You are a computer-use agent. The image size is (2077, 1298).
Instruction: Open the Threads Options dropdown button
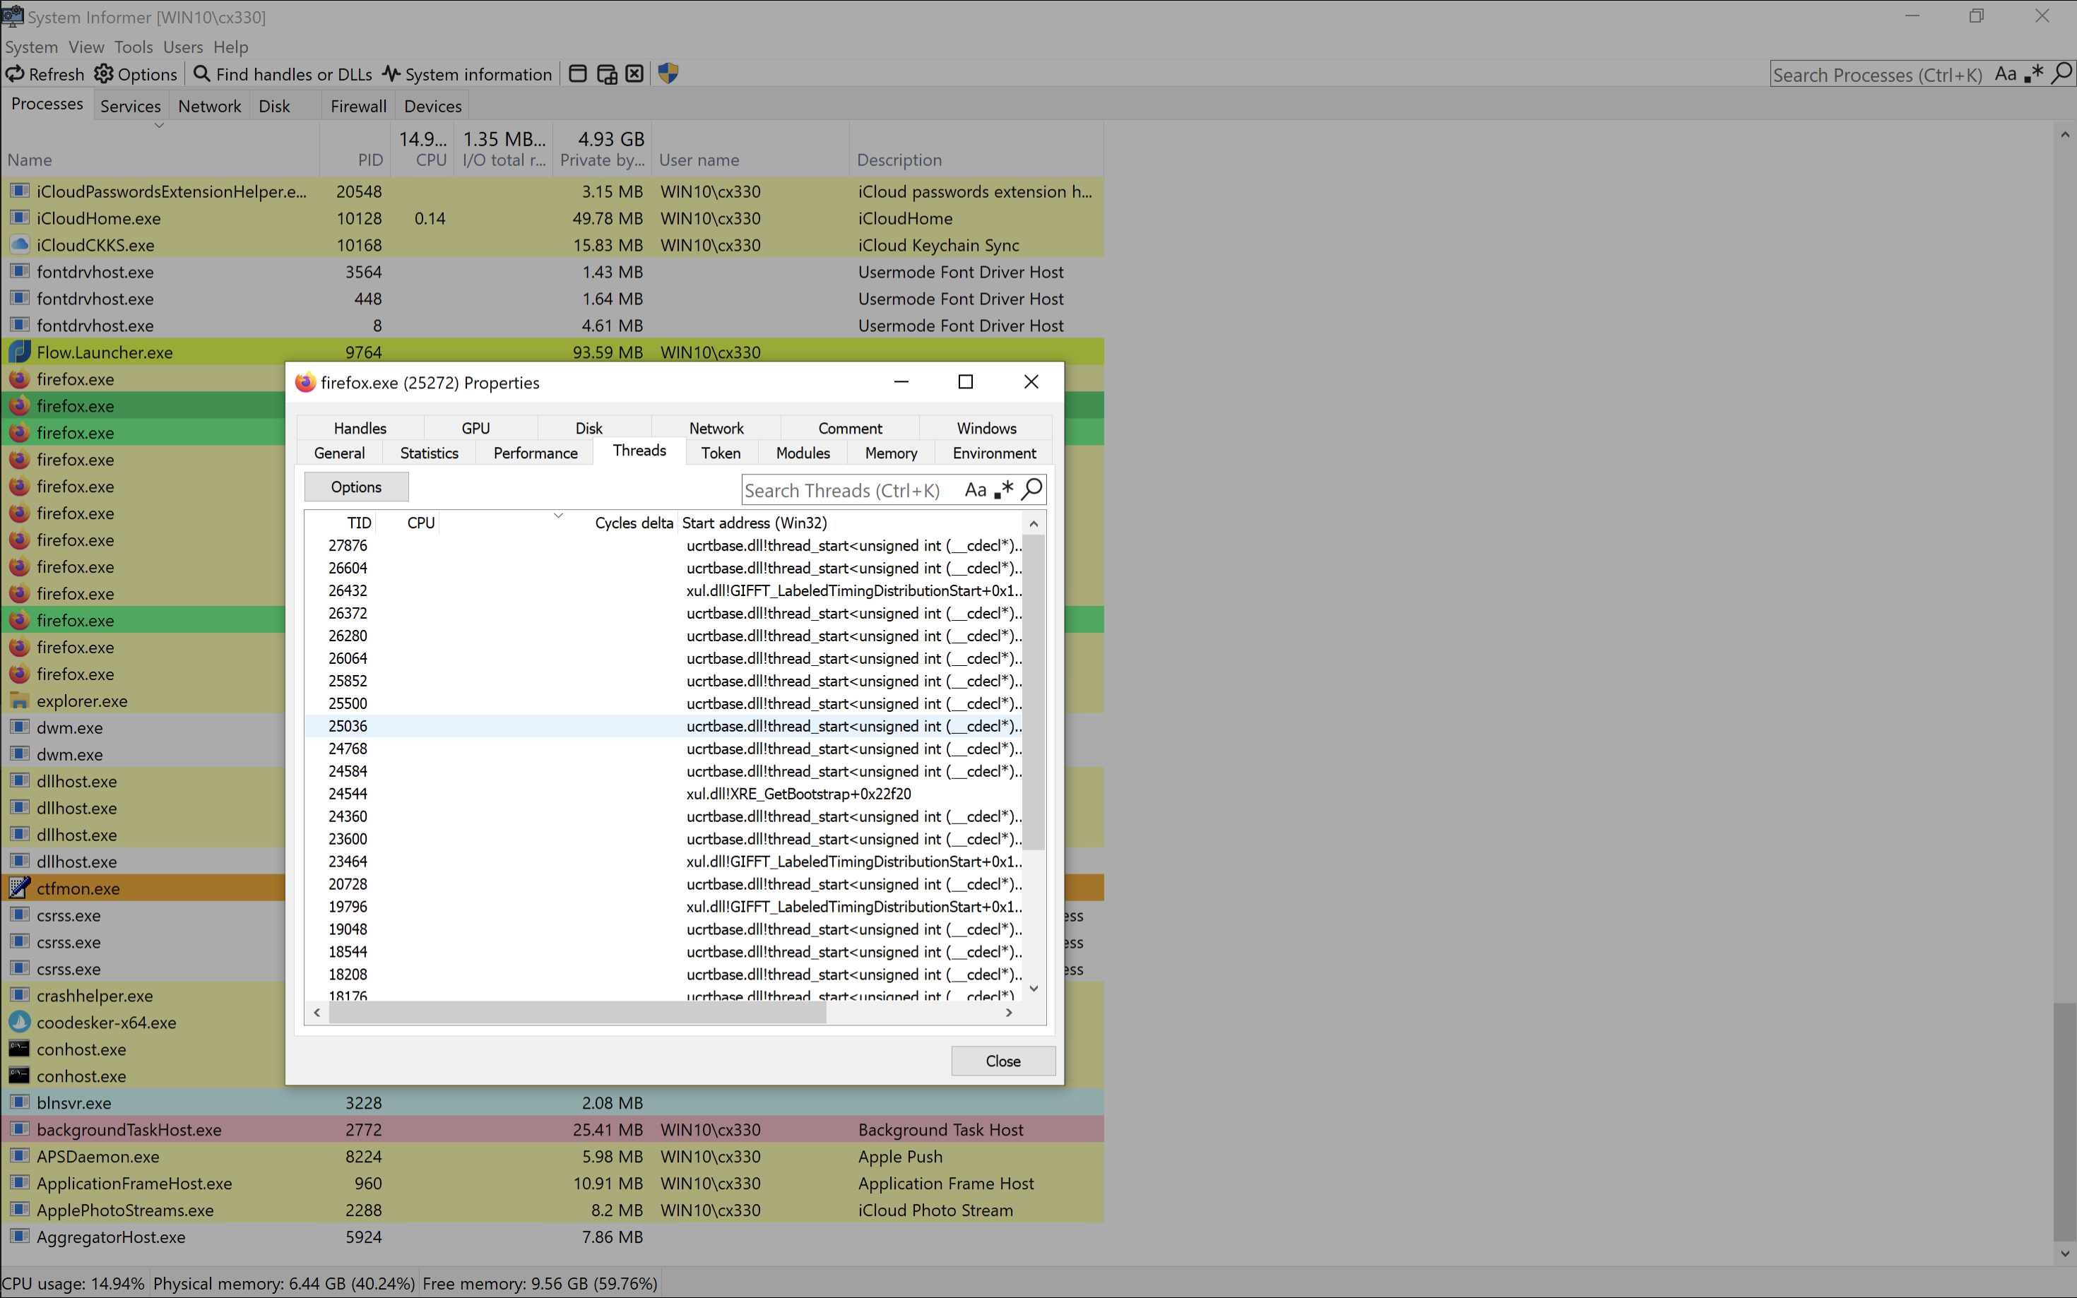(x=356, y=487)
